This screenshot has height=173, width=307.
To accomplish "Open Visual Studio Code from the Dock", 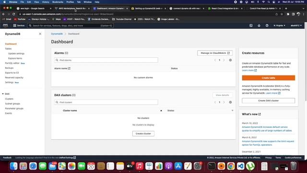I will click(241, 166).
